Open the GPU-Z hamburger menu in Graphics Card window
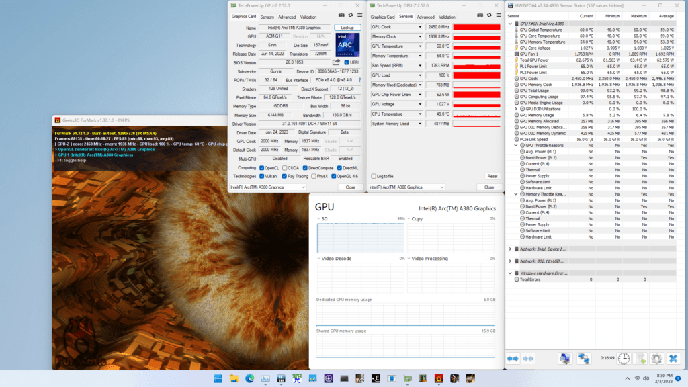The width and height of the screenshot is (688, 387). pos(360,15)
